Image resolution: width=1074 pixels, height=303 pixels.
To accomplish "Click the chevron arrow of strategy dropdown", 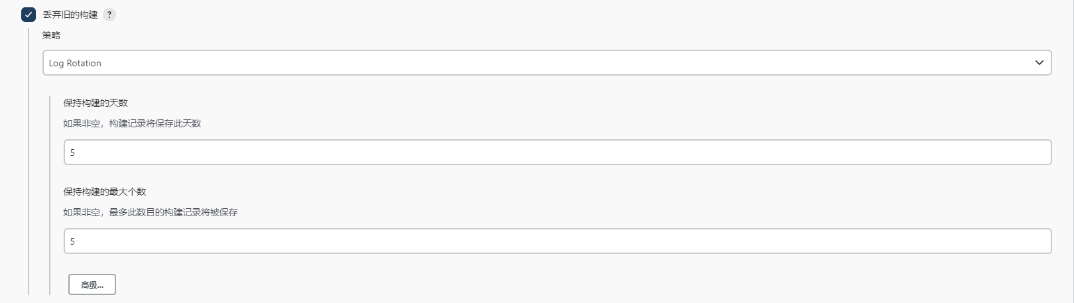I will [x=1039, y=63].
